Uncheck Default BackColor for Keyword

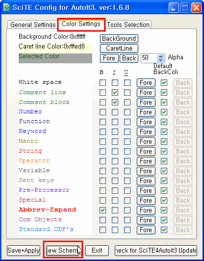pyautogui.click(x=164, y=132)
